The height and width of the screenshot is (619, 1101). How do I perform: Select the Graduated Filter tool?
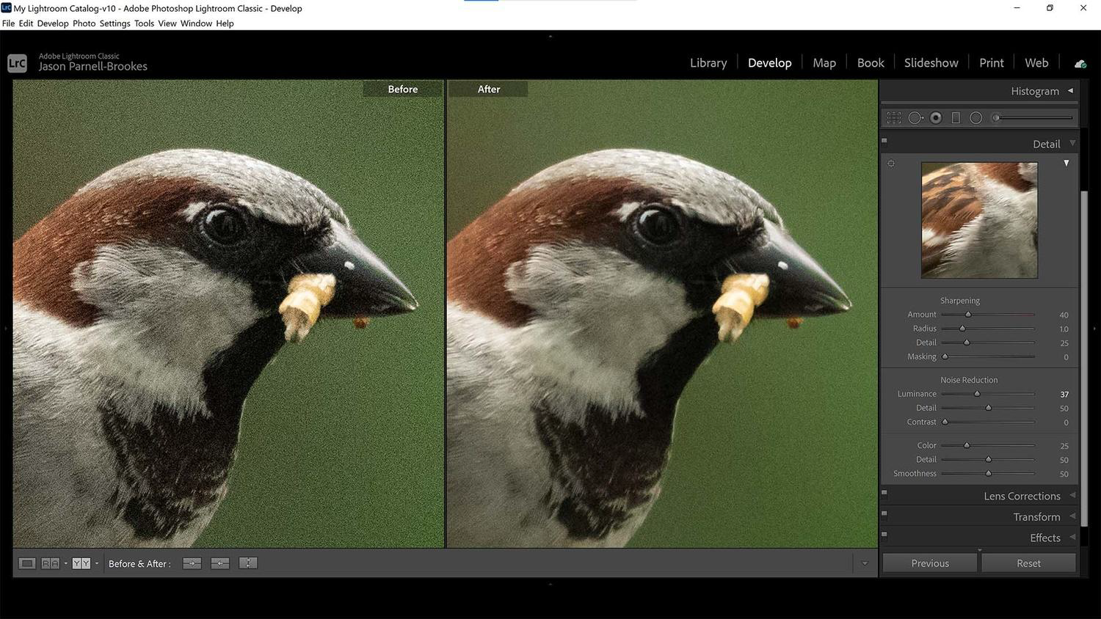pyautogui.click(x=956, y=117)
